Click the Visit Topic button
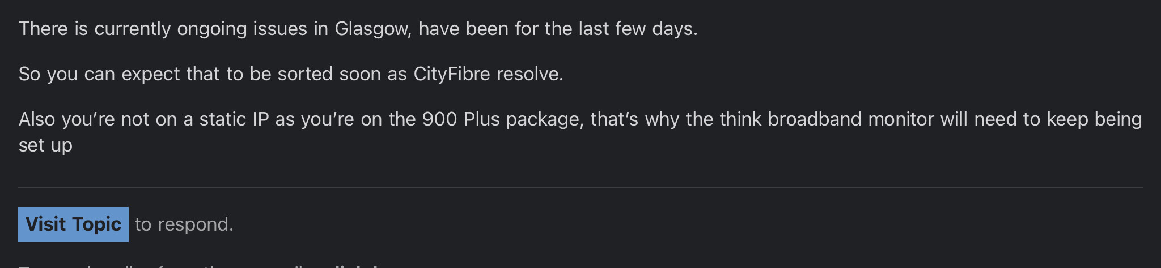1161x268 pixels. point(73,224)
